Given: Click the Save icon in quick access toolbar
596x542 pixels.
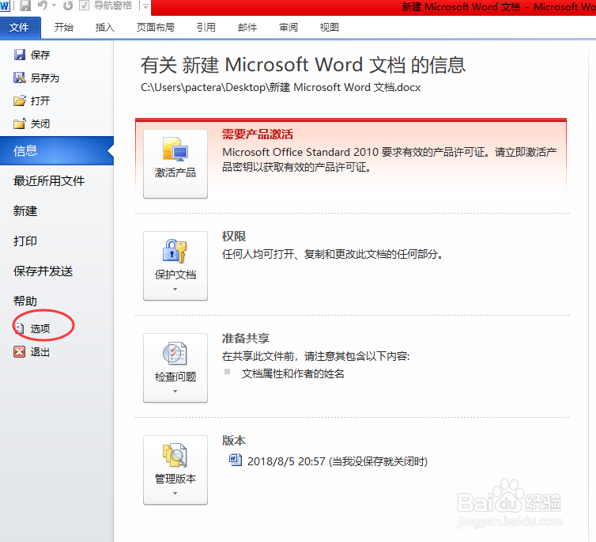Looking at the screenshot, I should (x=25, y=6).
